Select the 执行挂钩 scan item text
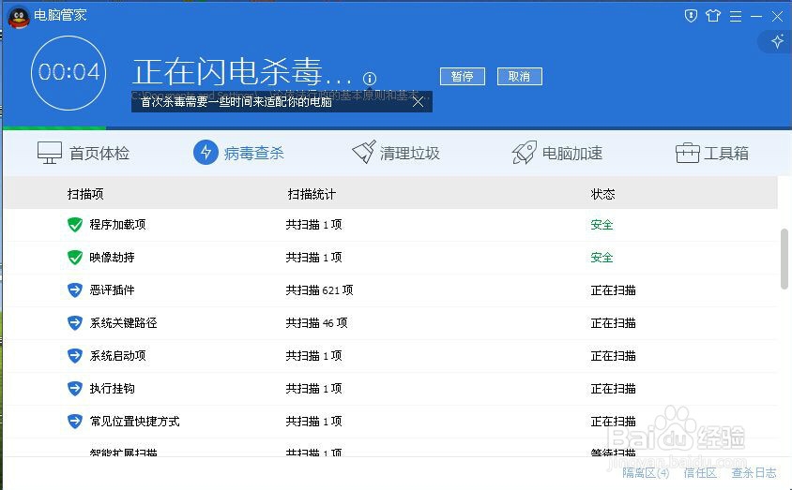This screenshot has width=792, height=490. pos(112,389)
